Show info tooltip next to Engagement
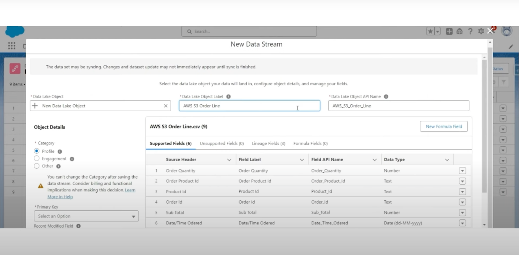 [72, 159]
